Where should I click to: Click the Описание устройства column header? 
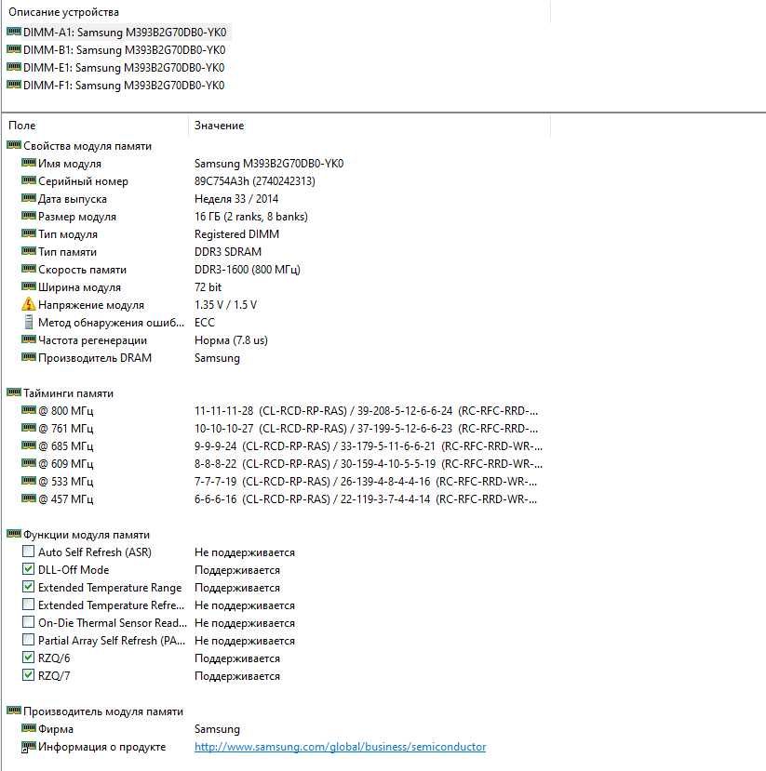click(x=63, y=12)
